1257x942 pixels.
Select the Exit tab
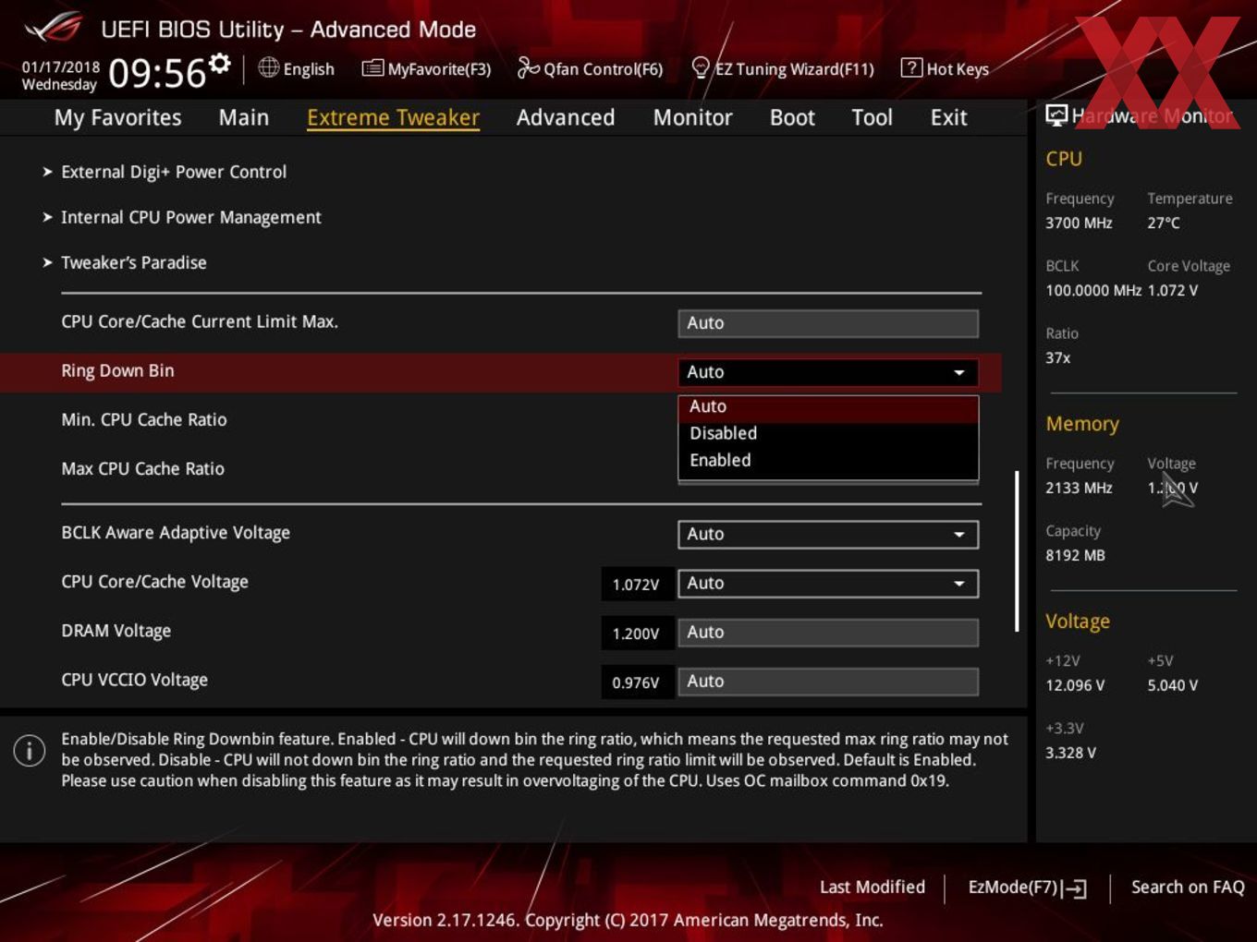pos(948,117)
